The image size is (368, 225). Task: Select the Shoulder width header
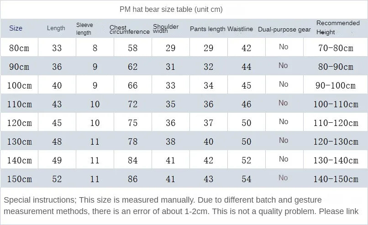coord(165,29)
